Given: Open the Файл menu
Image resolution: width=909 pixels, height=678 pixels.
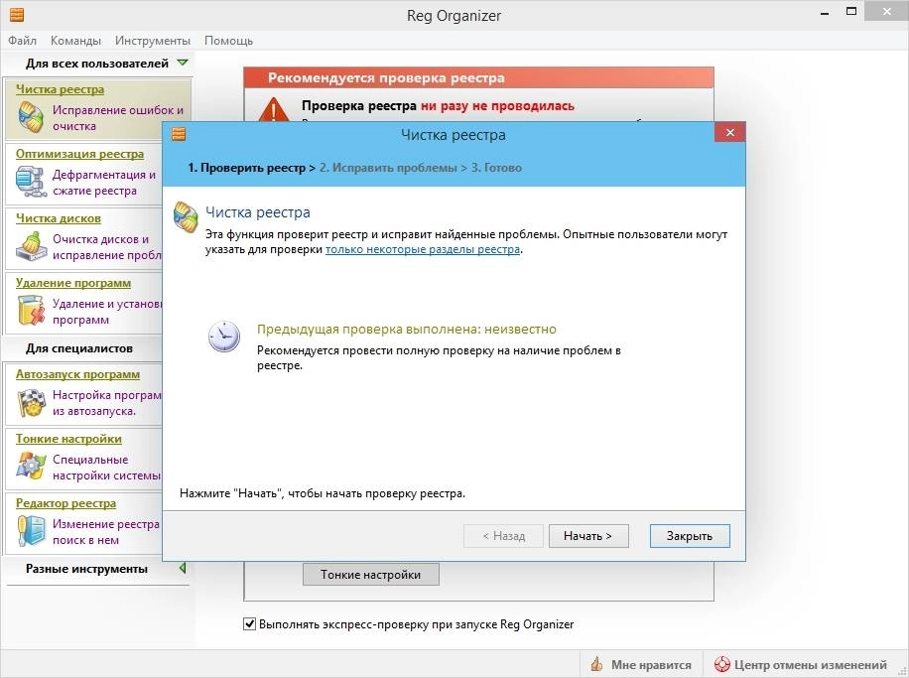Looking at the screenshot, I should (x=22, y=41).
